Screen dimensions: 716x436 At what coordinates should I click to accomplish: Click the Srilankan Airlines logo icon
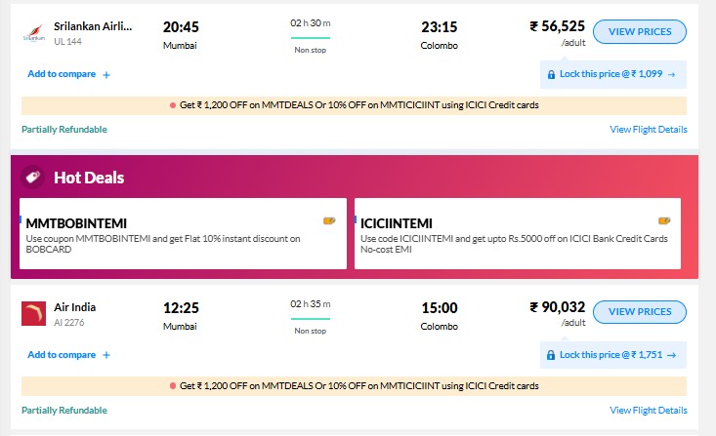pos(33,32)
